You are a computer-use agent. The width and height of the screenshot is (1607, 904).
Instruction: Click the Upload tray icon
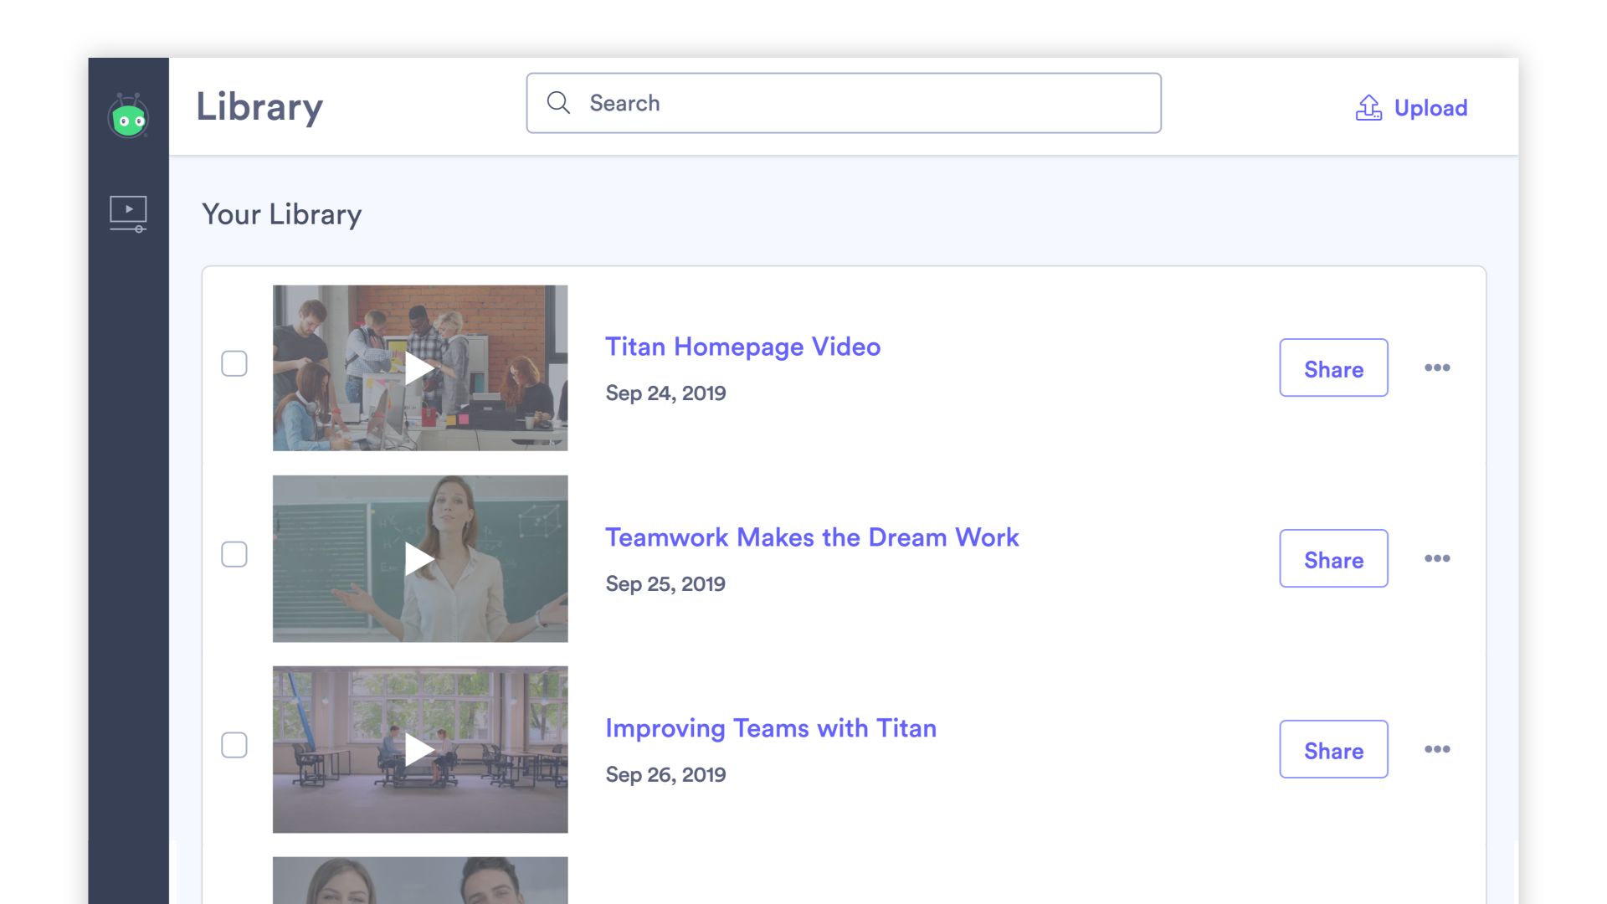tap(1368, 107)
